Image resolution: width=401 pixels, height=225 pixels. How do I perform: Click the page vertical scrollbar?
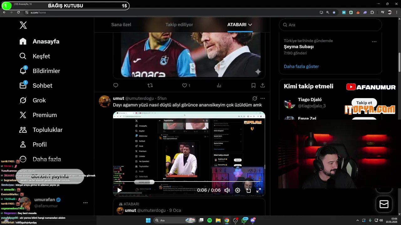[x=399, y=62]
